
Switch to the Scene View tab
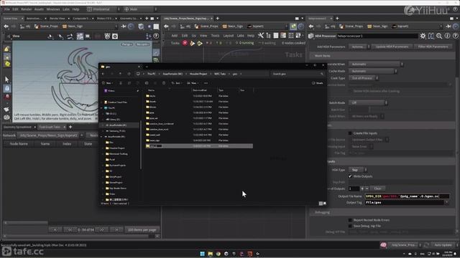pos(11,19)
